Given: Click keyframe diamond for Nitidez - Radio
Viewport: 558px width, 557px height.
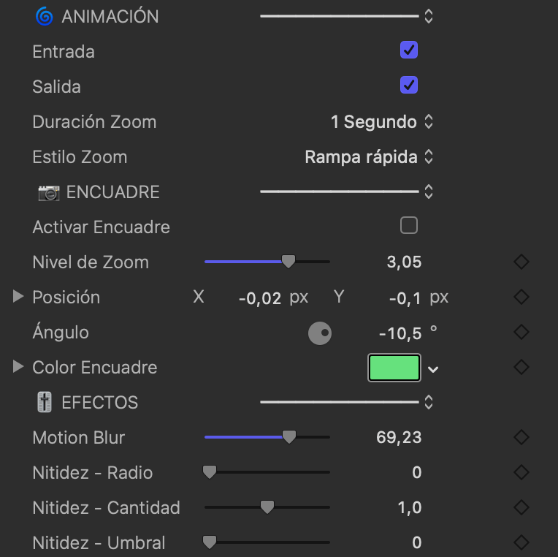Looking at the screenshot, I should click(x=521, y=472).
